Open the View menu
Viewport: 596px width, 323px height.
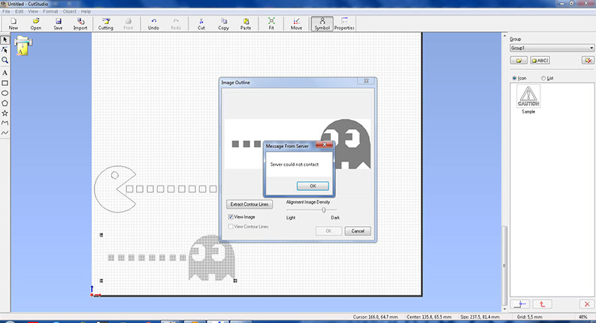33,11
